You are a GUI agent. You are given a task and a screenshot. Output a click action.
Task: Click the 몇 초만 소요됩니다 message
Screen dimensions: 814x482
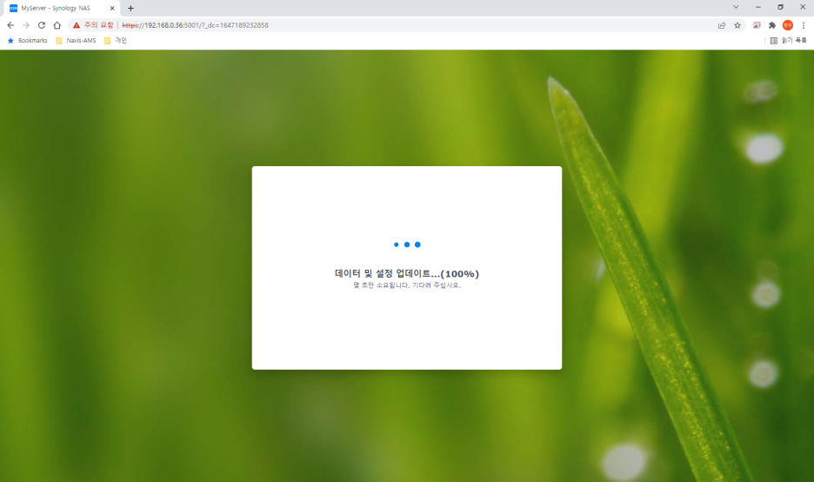pyautogui.click(x=407, y=285)
